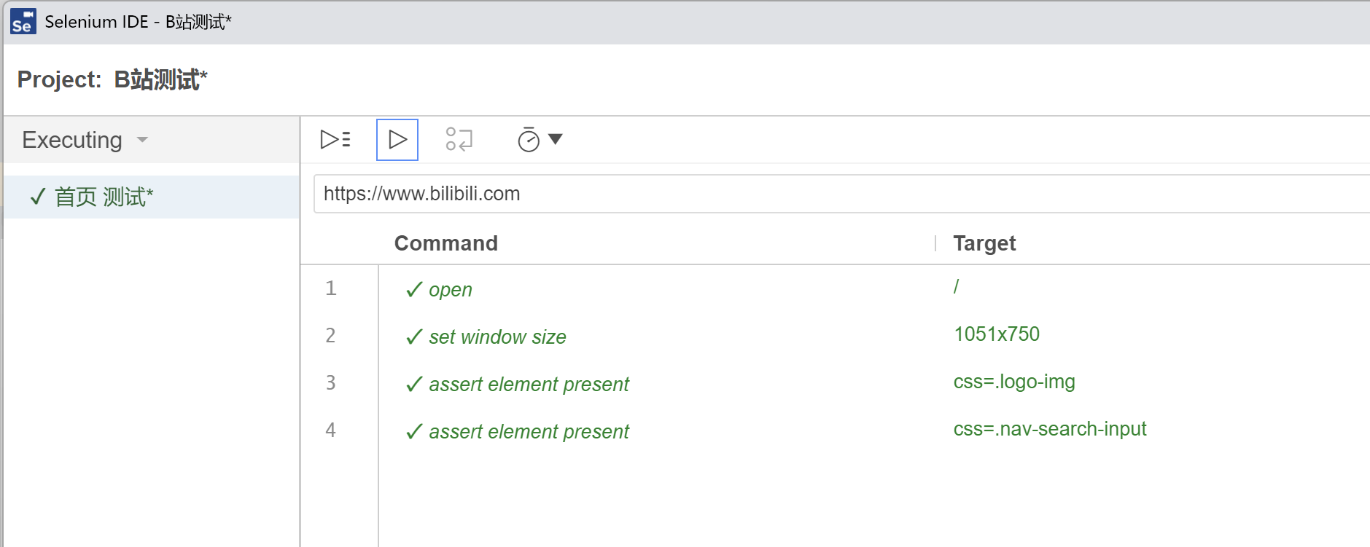Click the Target column header

(984, 243)
